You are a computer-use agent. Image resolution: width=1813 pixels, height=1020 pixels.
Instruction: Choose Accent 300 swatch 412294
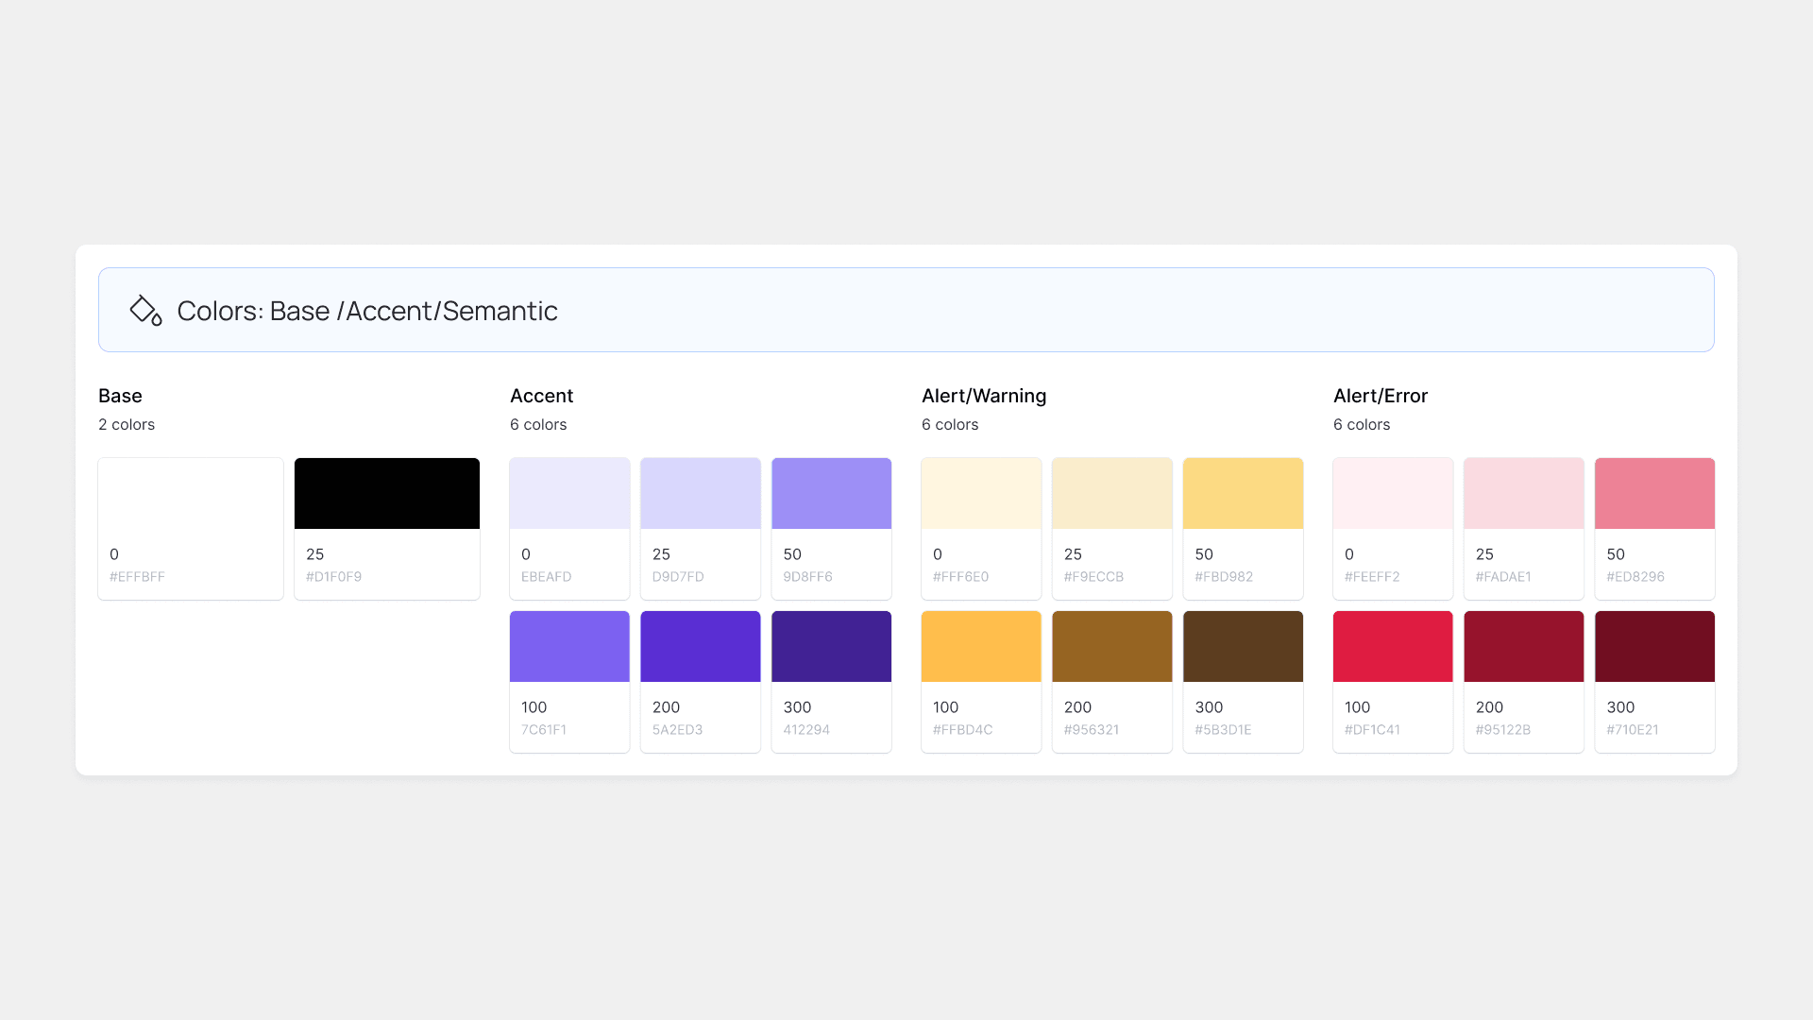point(831,647)
